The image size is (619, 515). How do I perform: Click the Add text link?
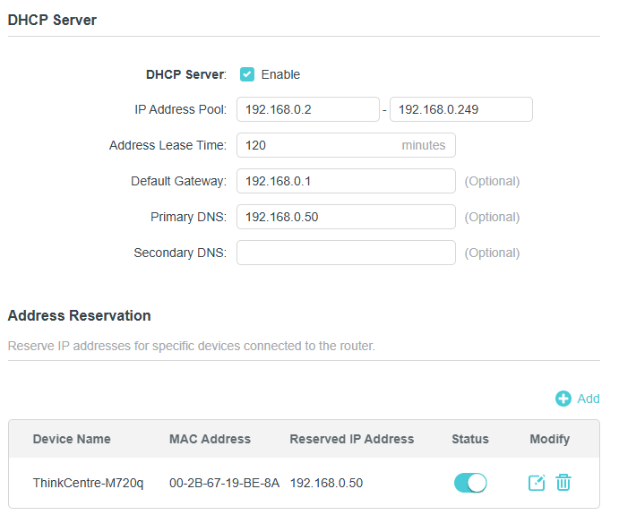click(x=589, y=399)
